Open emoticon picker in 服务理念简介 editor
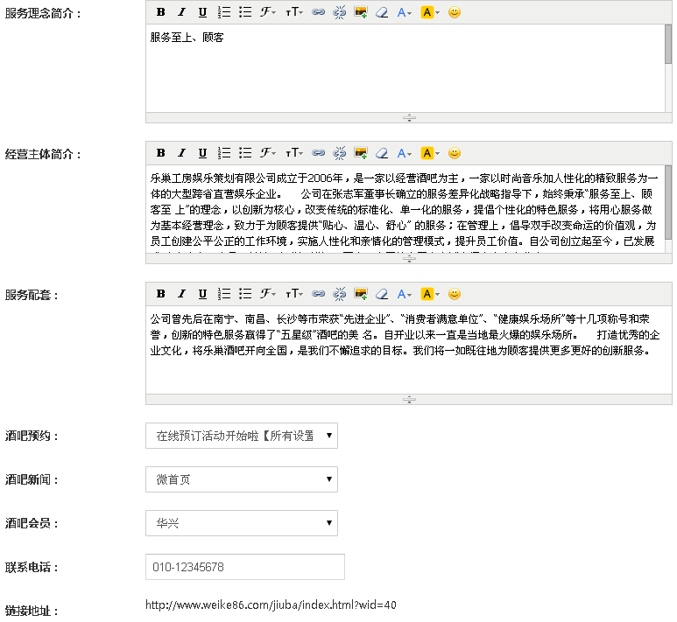677x622 pixels. click(x=454, y=12)
